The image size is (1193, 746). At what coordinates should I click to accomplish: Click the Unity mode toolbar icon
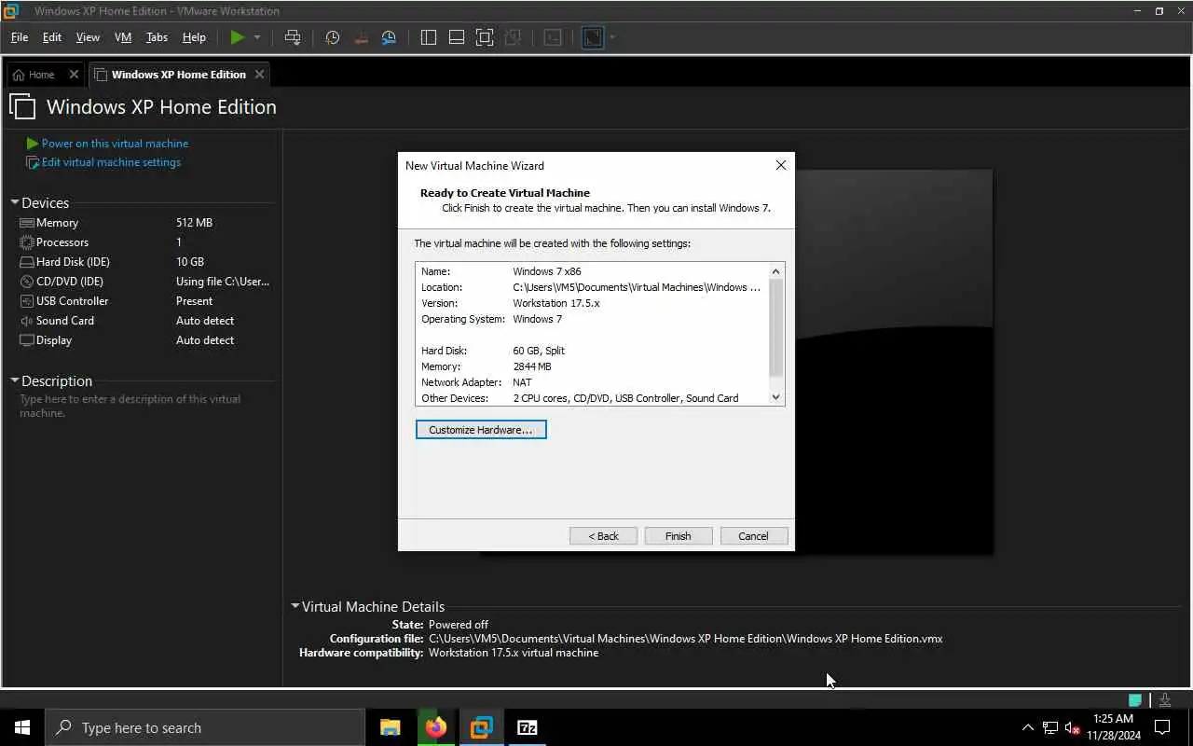(512, 37)
